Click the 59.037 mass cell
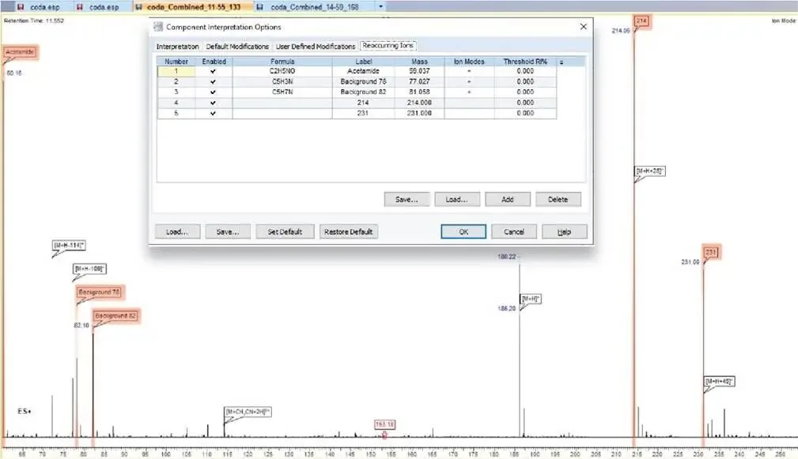 point(419,71)
